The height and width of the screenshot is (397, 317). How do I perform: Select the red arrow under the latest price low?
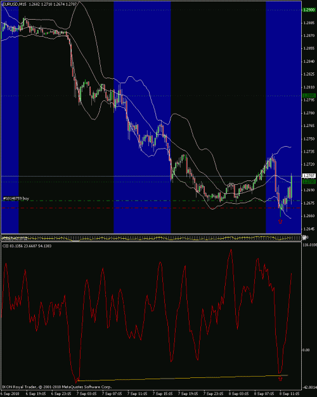280,222
